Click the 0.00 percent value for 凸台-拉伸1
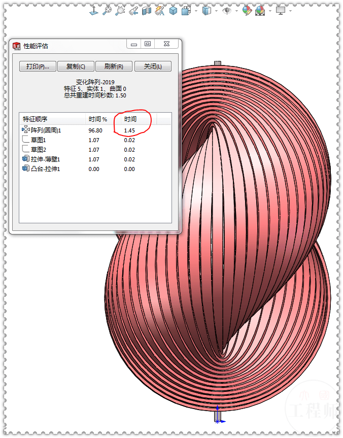 tap(94, 169)
